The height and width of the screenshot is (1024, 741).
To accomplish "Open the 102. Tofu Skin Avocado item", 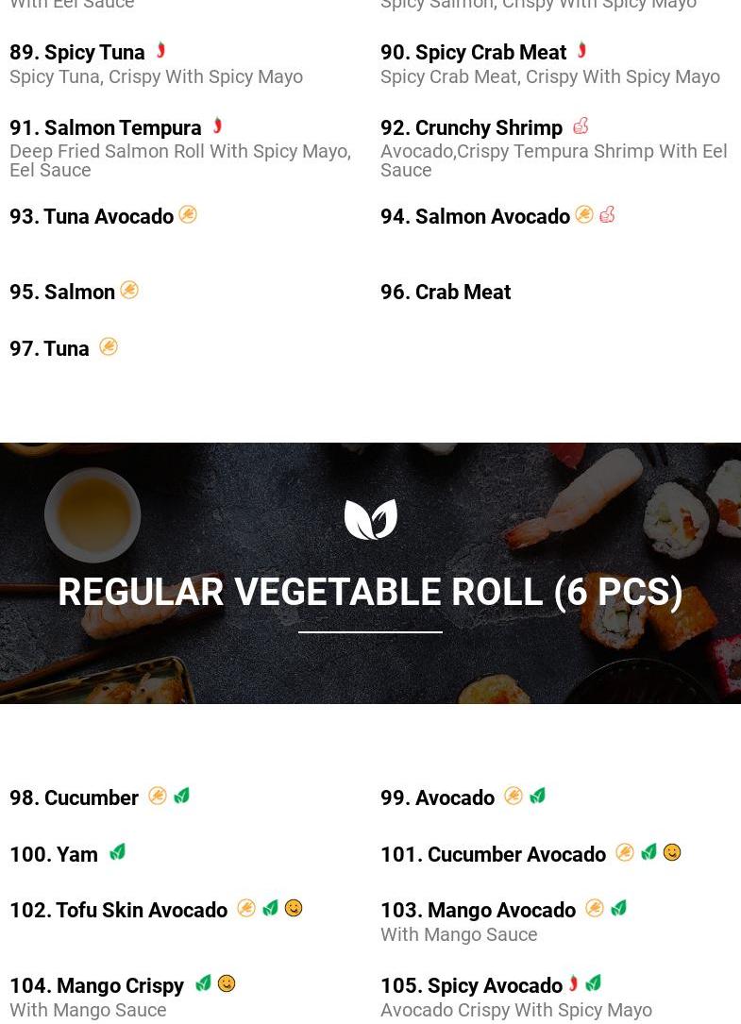I will point(118,910).
